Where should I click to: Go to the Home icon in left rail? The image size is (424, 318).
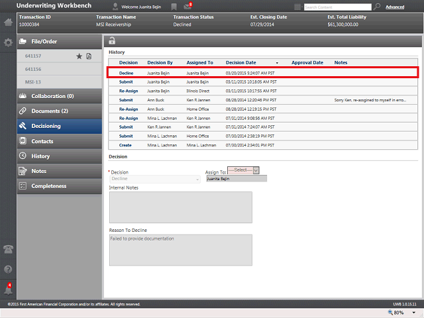pyautogui.click(x=8, y=22)
